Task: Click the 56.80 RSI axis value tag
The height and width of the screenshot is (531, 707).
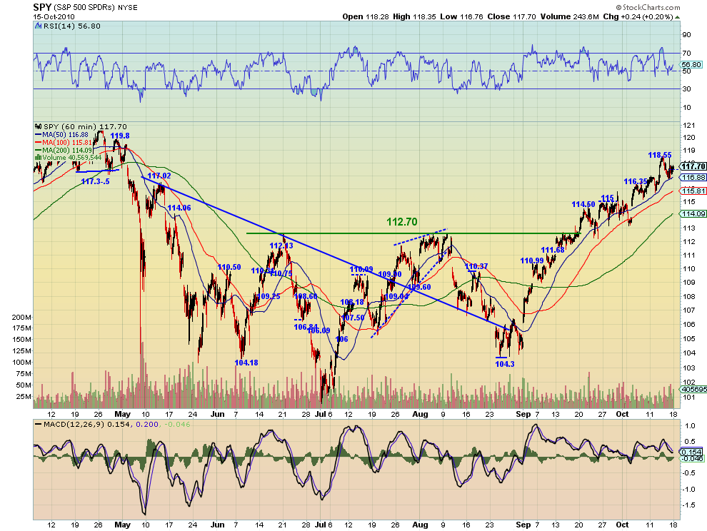Action: pyautogui.click(x=692, y=64)
